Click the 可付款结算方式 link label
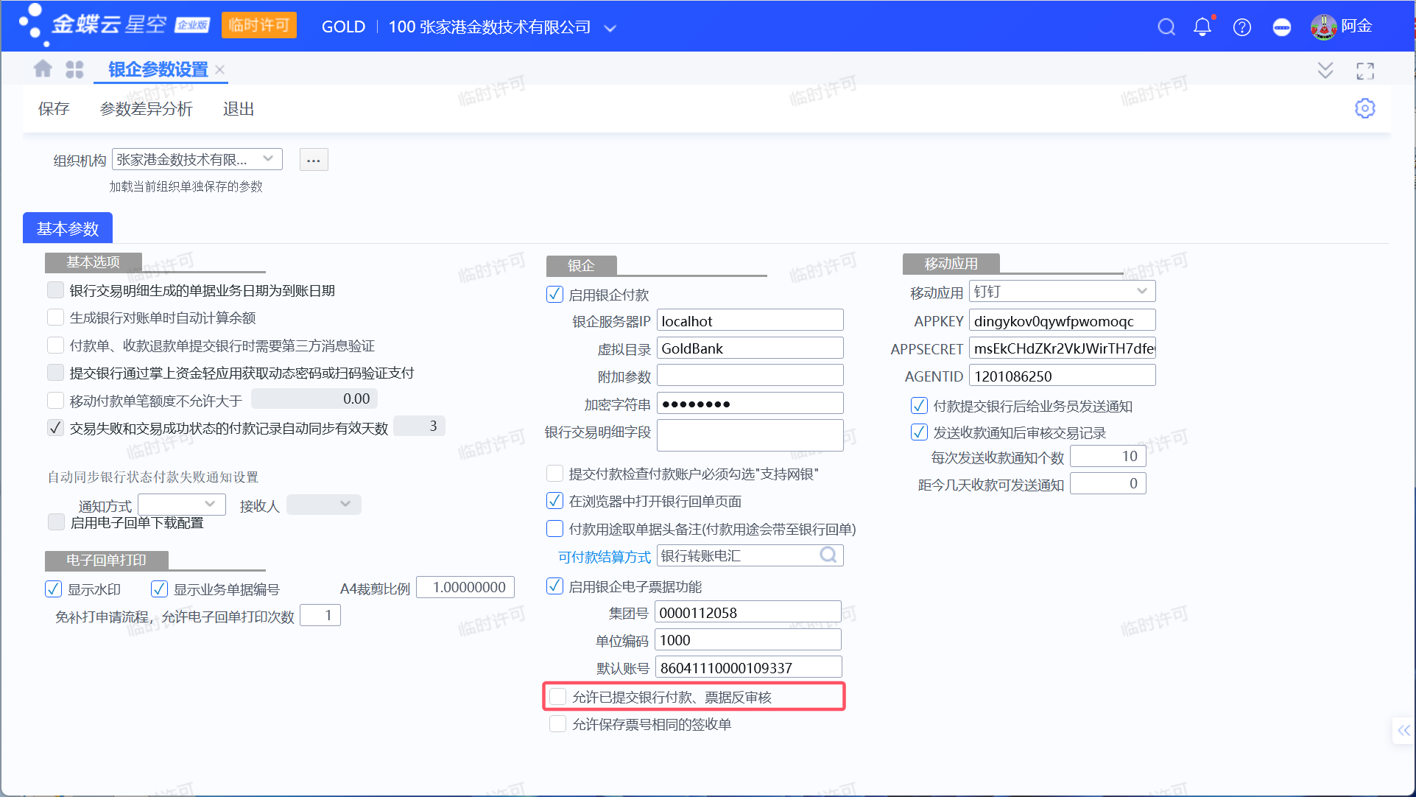This screenshot has width=1416, height=797. [605, 557]
